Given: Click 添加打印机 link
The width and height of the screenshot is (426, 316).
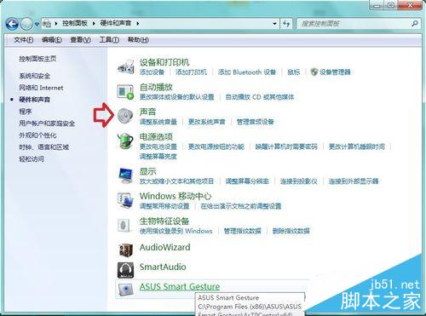Looking at the screenshot, I should [x=191, y=72].
